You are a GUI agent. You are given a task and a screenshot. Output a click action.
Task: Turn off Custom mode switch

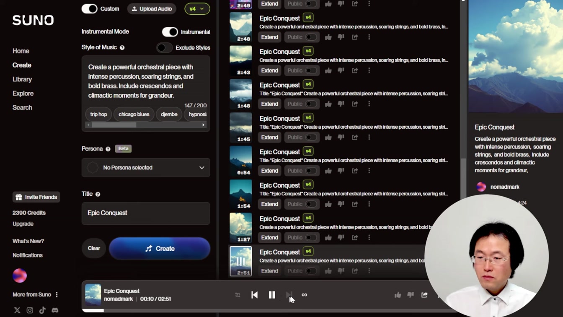point(89,9)
